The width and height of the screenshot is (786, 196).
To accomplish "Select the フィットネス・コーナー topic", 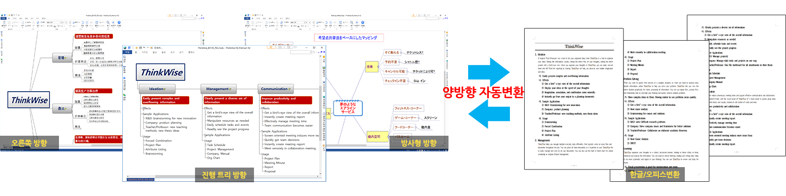I will point(408,108).
